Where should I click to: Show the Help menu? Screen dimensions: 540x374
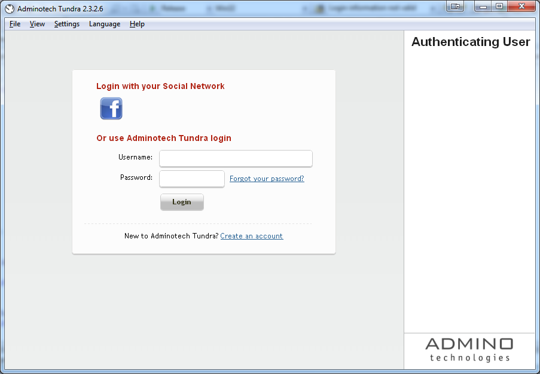pyautogui.click(x=137, y=24)
